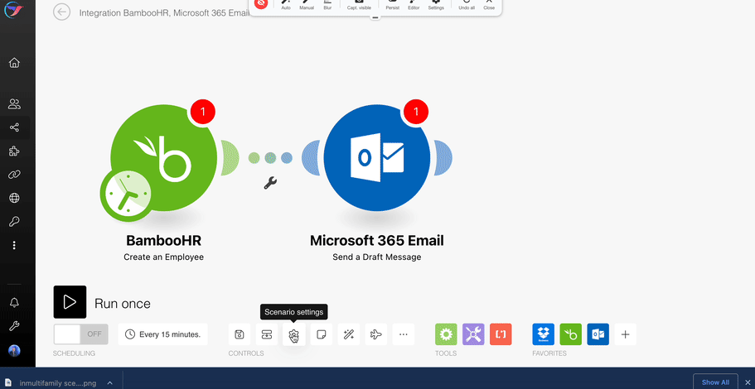Open user profile avatar in sidebar
The width and height of the screenshot is (755, 389).
pos(14,351)
